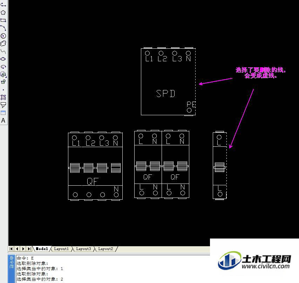Click the large QF text in four-pole breaker
Screen dimensions: 299x283
pyautogui.click(x=93, y=181)
